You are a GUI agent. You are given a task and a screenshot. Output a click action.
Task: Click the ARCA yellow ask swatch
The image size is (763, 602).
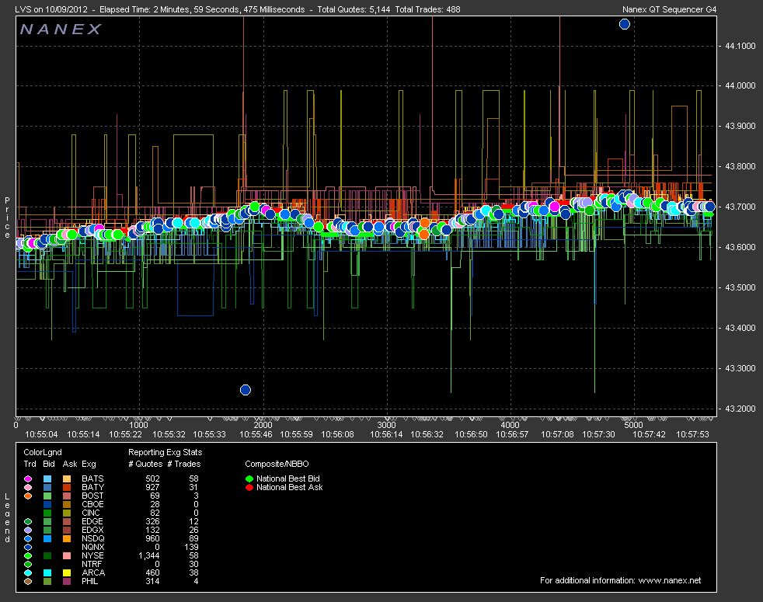pyautogui.click(x=68, y=572)
